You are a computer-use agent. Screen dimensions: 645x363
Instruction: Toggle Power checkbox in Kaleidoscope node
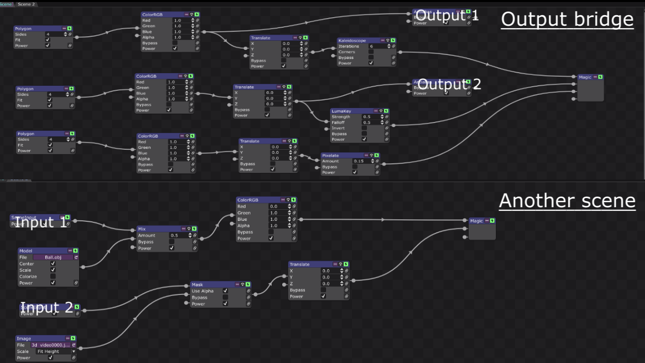(x=371, y=63)
